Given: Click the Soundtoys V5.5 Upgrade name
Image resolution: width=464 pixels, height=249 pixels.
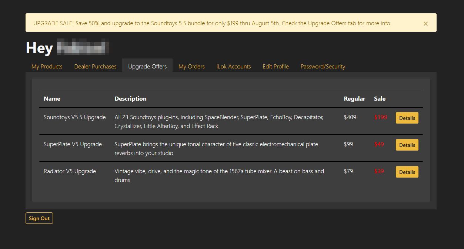Looking at the screenshot, I should click(x=75, y=117).
